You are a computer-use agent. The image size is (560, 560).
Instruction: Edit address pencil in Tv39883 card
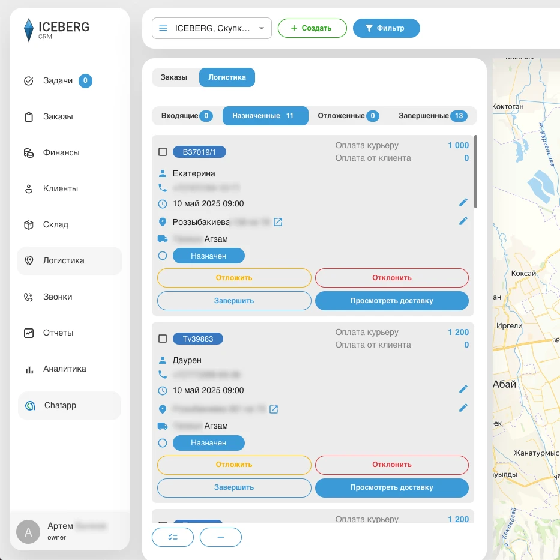(463, 408)
